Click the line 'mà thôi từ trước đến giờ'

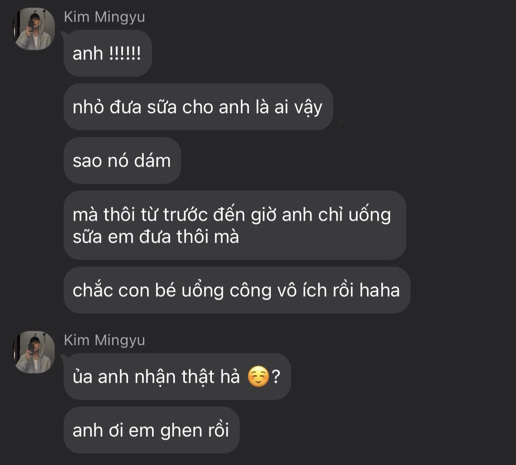point(232,214)
